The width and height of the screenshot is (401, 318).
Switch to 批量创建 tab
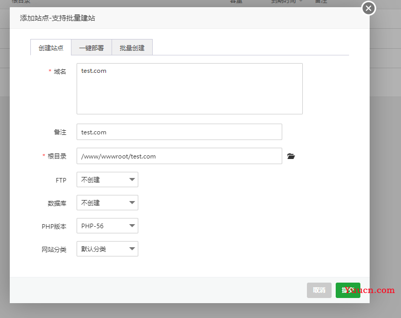132,48
